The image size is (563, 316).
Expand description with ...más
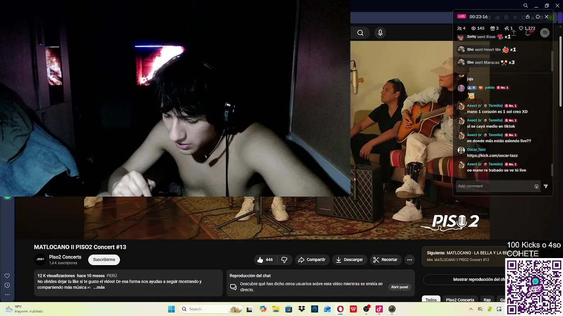tap(99, 287)
